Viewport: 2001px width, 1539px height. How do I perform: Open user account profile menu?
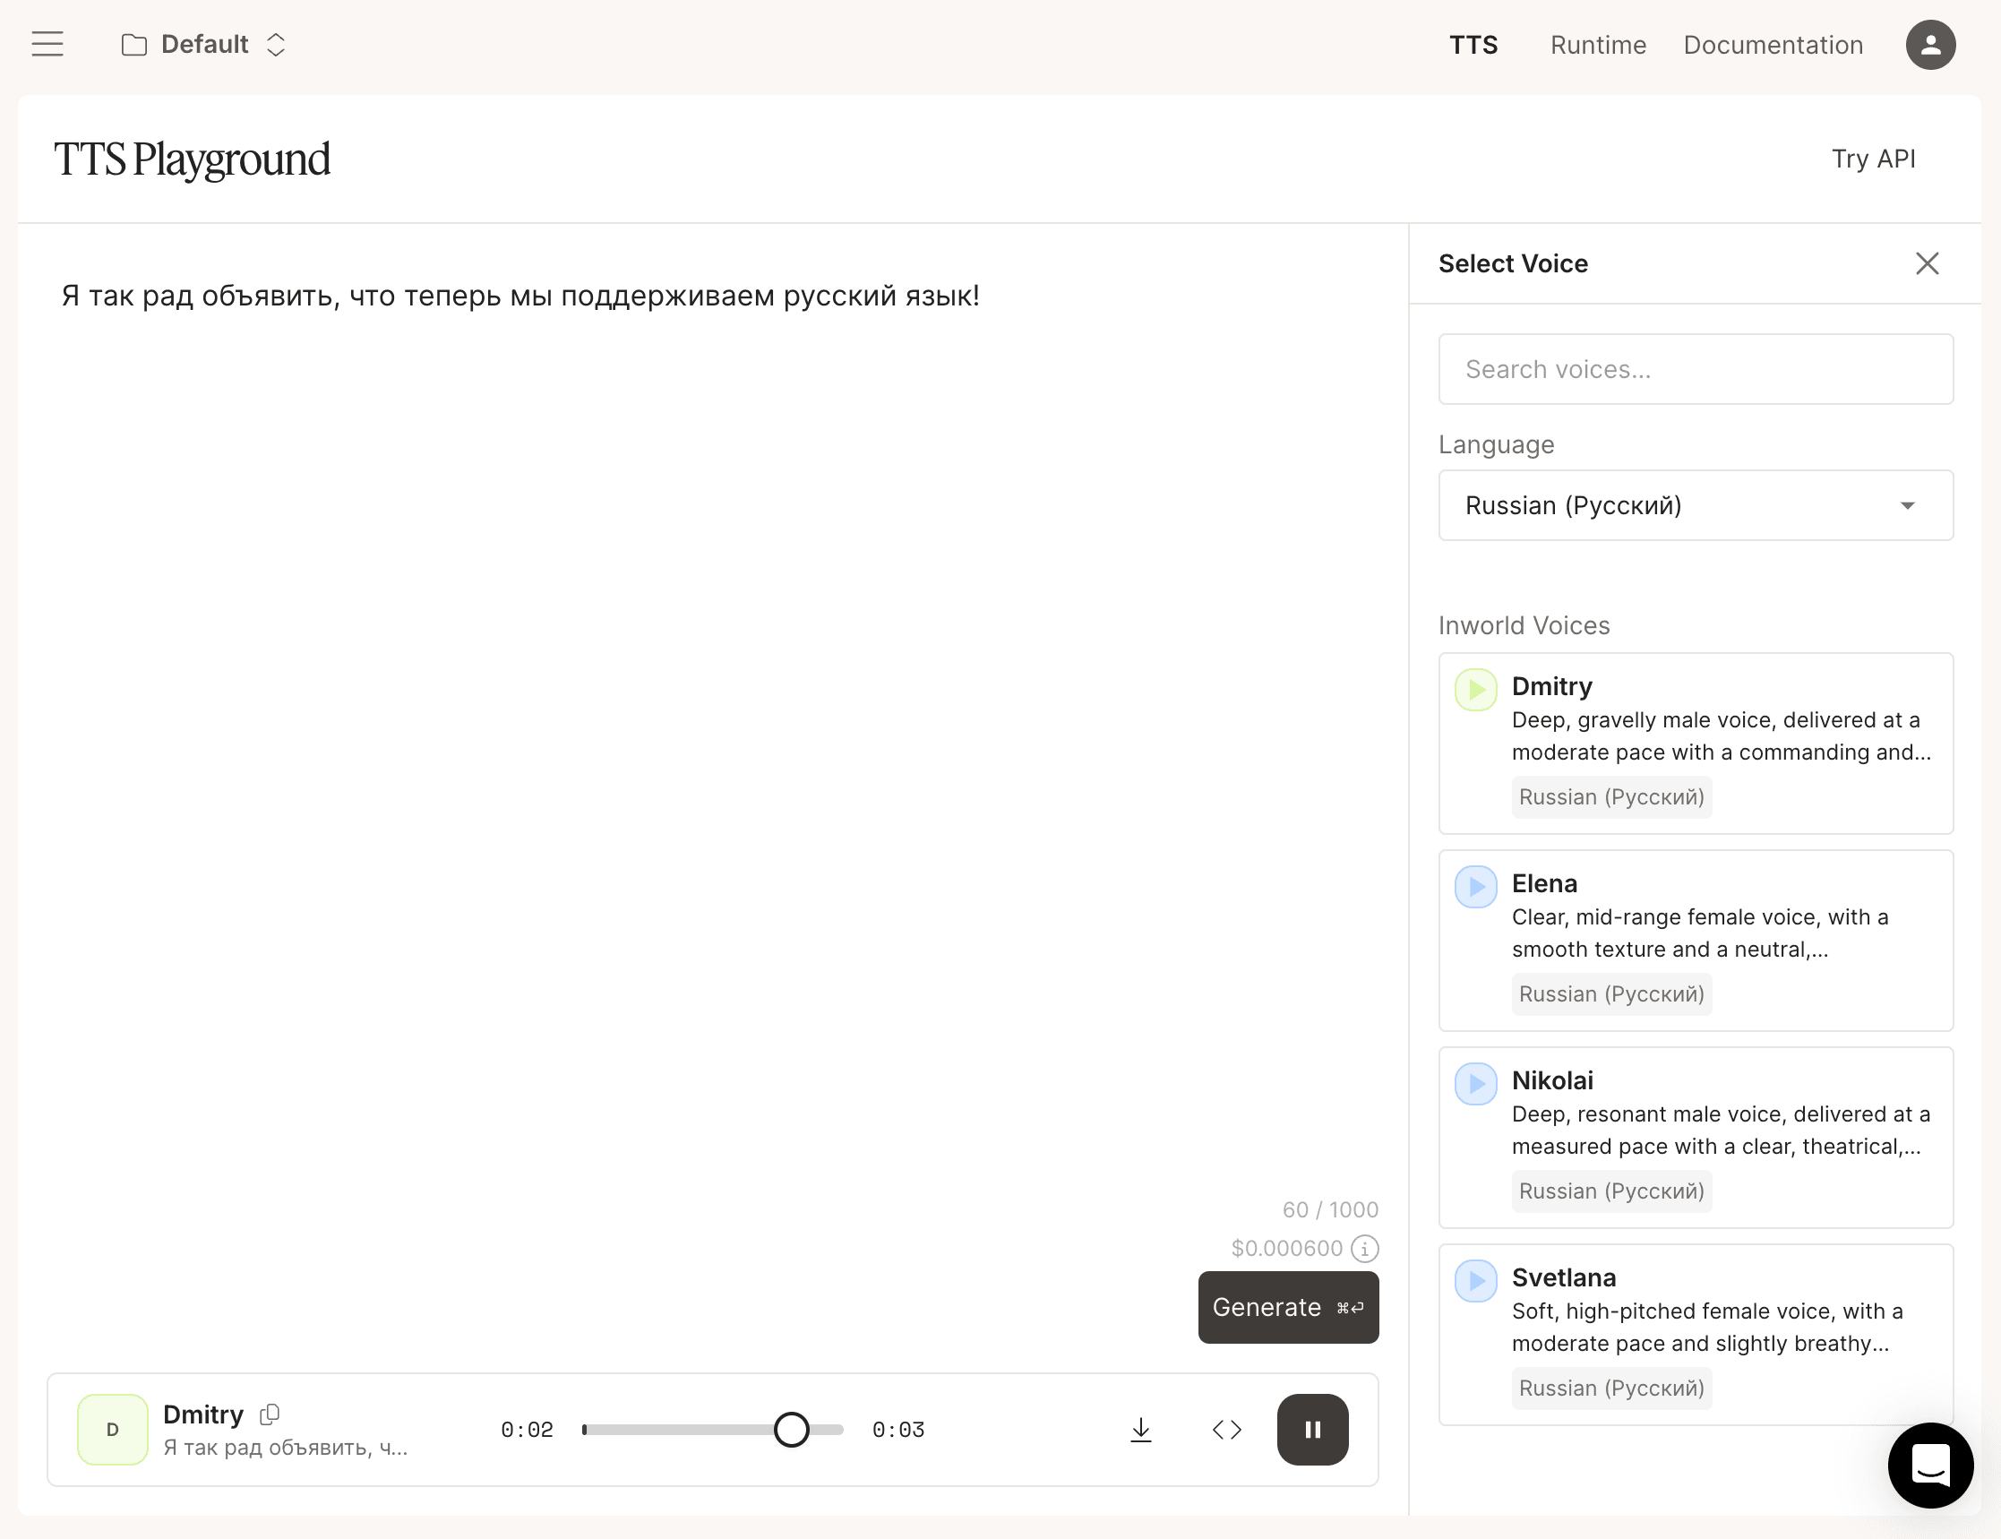(x=1929, y=45)
